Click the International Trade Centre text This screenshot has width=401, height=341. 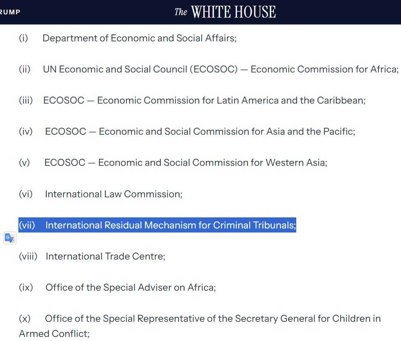pyautogui.click(x=105, y=256)
